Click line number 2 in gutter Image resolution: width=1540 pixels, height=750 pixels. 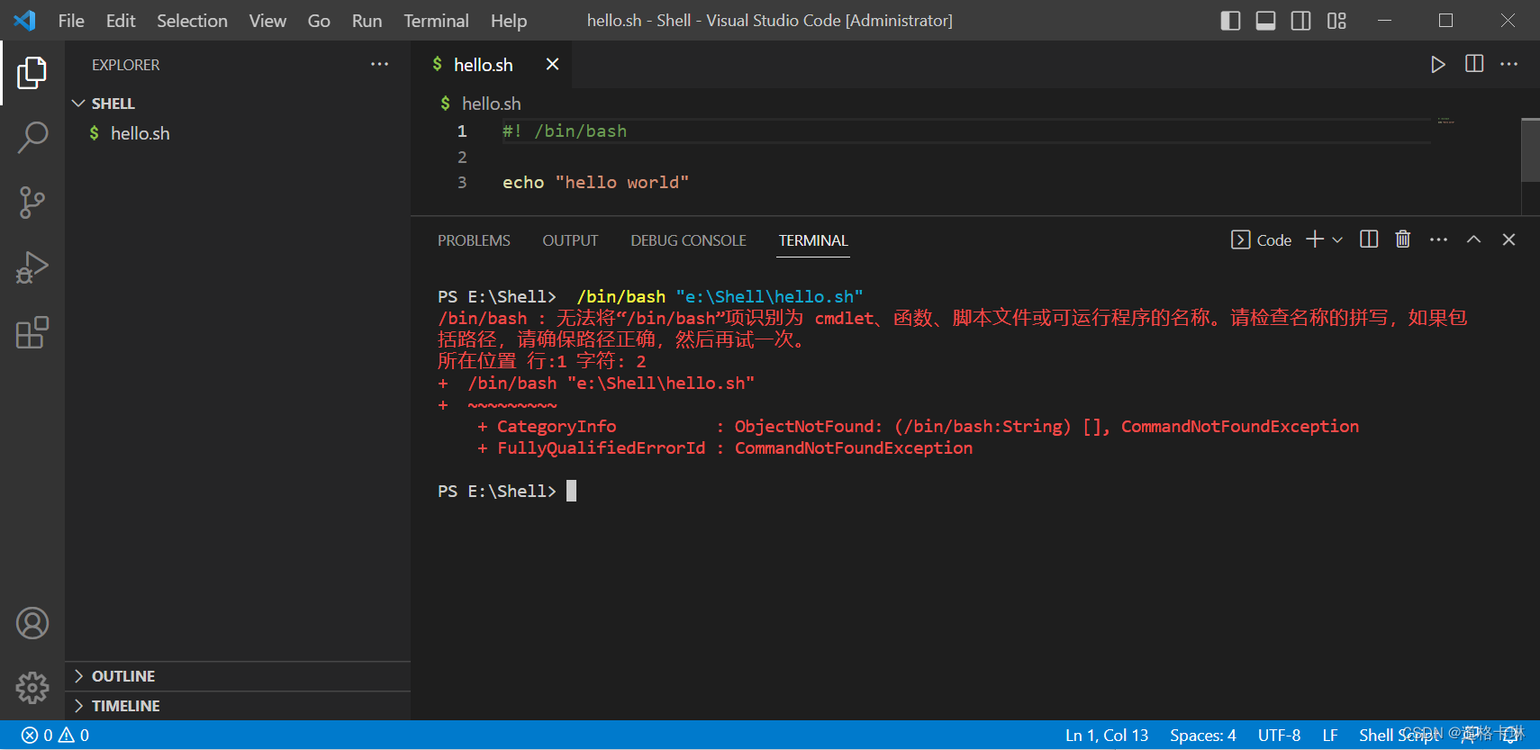462,158
